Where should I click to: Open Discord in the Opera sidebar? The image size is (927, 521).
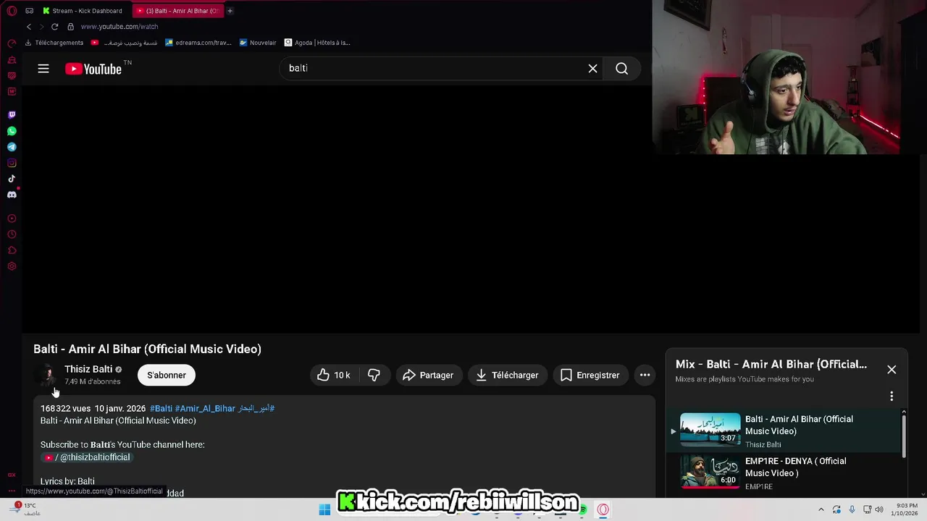(12, 195)
